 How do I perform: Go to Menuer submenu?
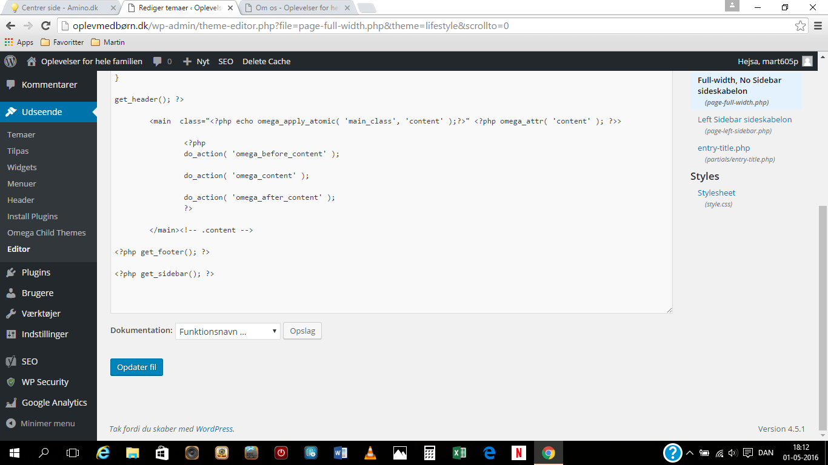(x=22, y=183)
